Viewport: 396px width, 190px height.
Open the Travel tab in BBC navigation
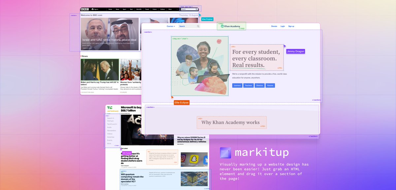tap(147, 9)
